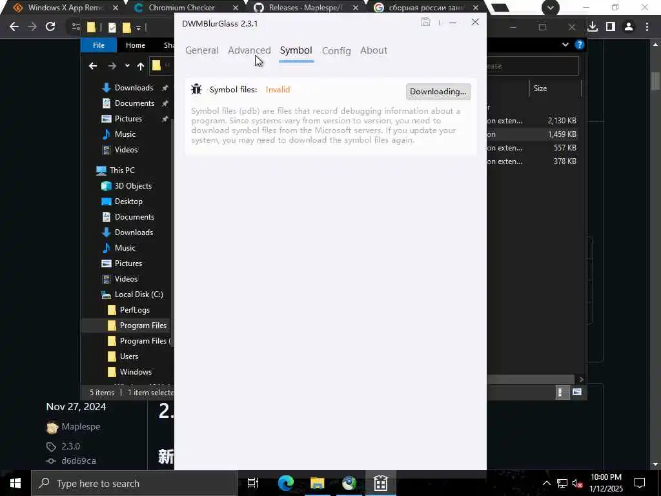Open Downloads in Quick access
The height and width of the screenshot is (496, 661).
(134, 88)
